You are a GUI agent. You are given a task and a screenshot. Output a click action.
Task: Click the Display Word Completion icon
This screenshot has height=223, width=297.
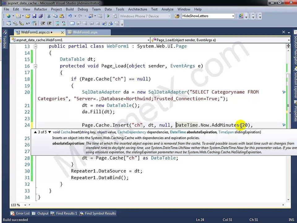pos(28,23)
